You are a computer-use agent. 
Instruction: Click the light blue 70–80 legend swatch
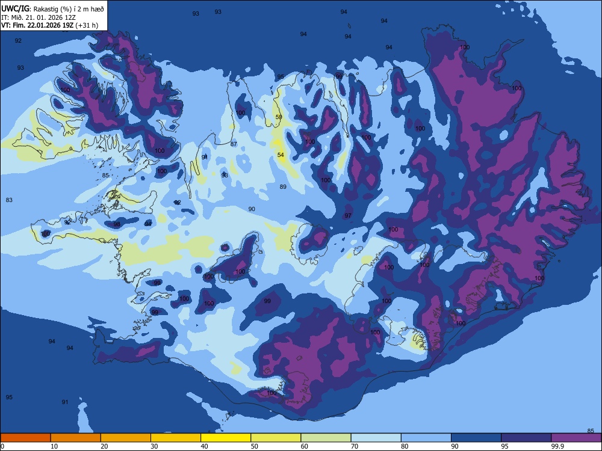coord(376,438)
